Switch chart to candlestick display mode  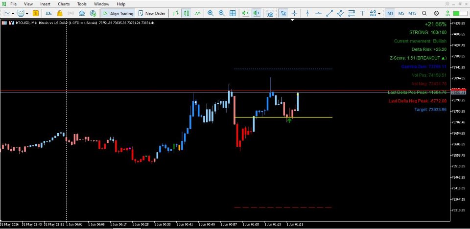click(x=187, y=13)
